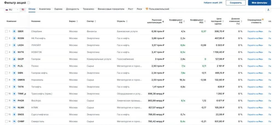Open the Финансовые показатели tab
Screen dimensions: 280x125
click(111, 9)
